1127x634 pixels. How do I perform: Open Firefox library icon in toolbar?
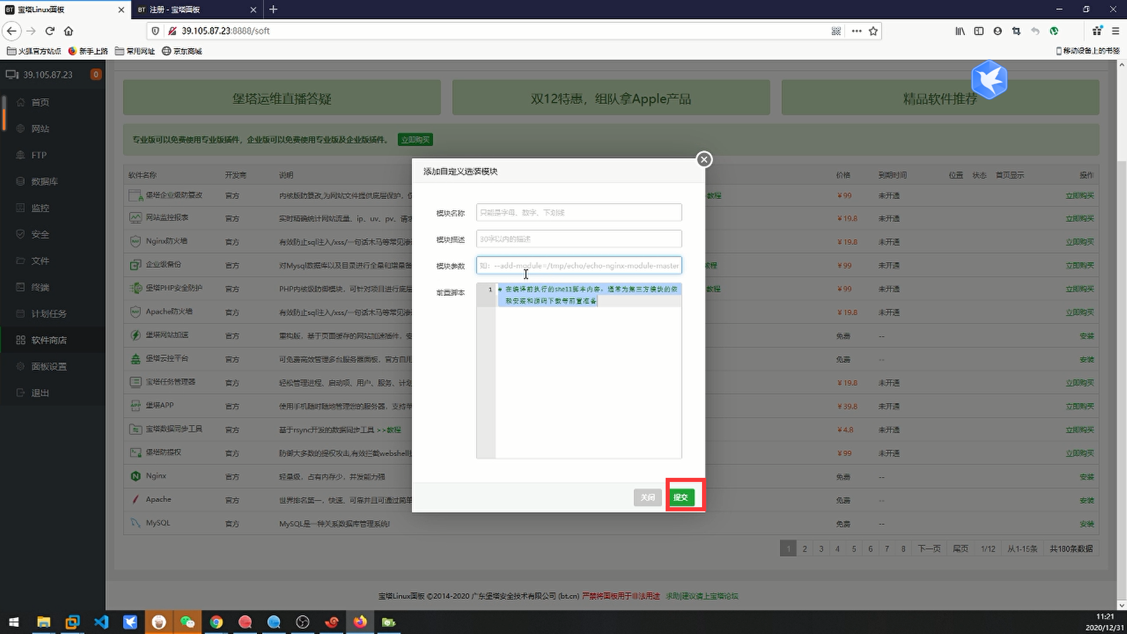[x=960, y=31]
